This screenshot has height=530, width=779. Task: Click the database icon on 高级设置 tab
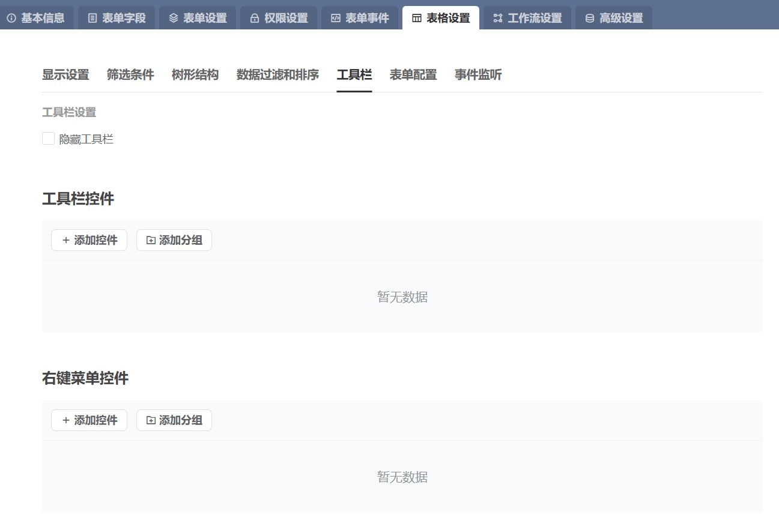tap(590, 18)
